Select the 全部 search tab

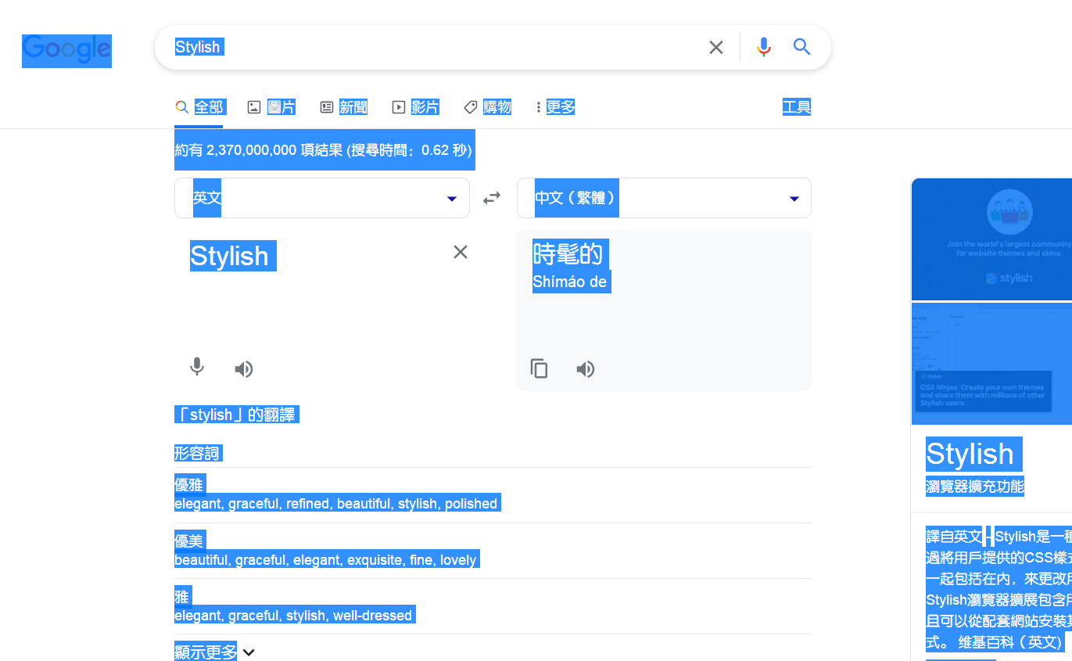(199, 107)
